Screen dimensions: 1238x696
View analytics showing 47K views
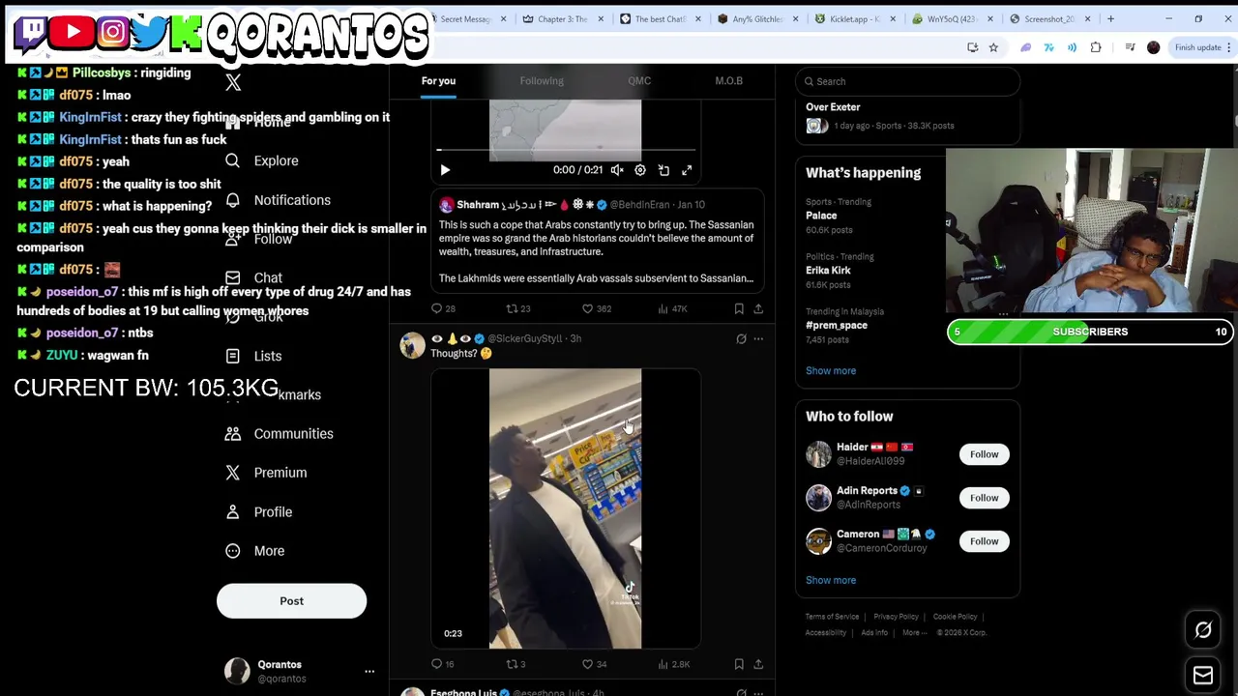[x=672, y=308]
